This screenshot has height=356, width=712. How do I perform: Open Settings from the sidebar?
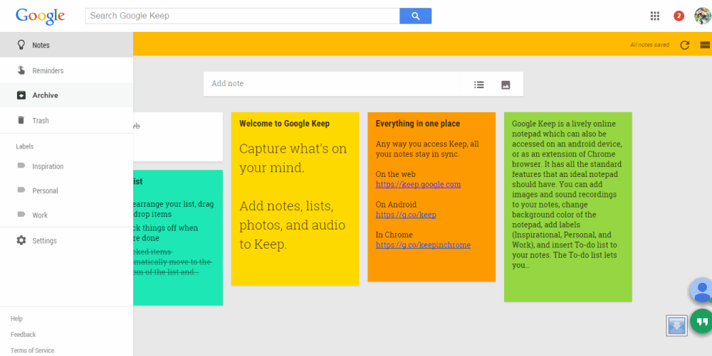tap(66, 240)
